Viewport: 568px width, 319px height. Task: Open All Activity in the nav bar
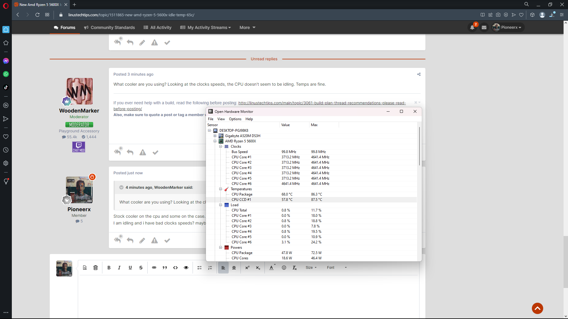pos(157,27)
